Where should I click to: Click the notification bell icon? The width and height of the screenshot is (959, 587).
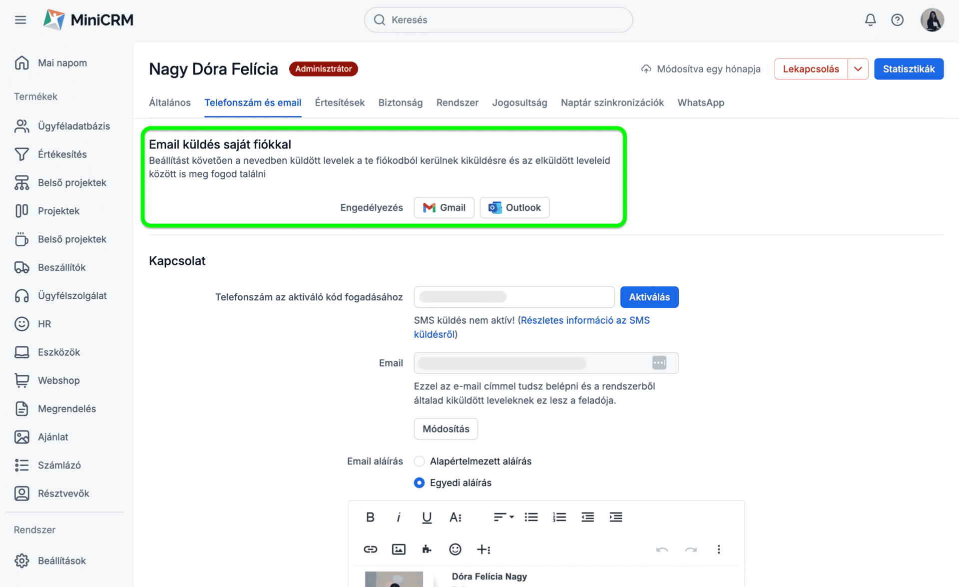click(x=870, y=20)
